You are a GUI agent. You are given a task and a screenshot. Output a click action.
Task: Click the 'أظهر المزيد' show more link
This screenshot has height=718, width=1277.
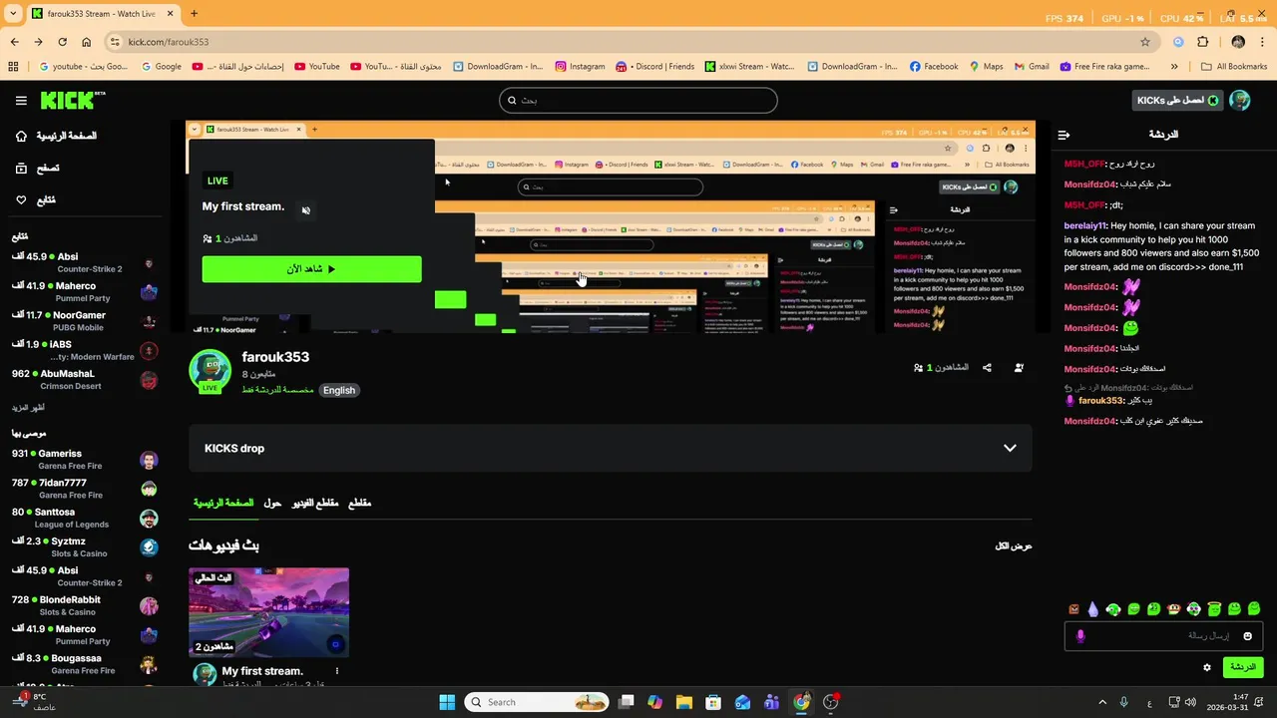28,408
